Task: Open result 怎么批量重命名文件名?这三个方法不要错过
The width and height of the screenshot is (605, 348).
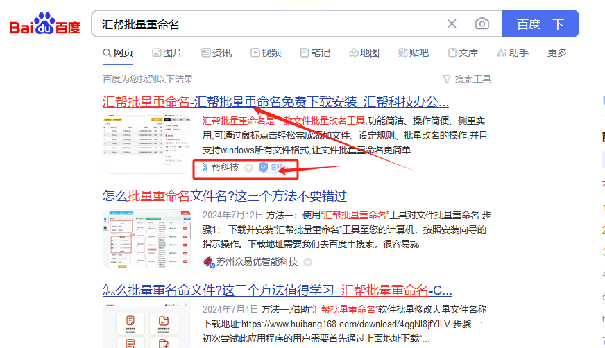Action: coord(225,196)
